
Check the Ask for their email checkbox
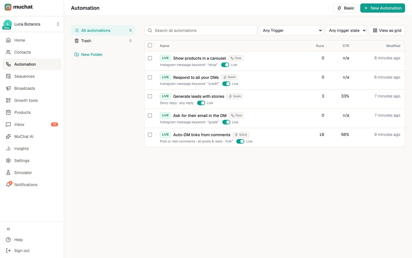[150, 116]
